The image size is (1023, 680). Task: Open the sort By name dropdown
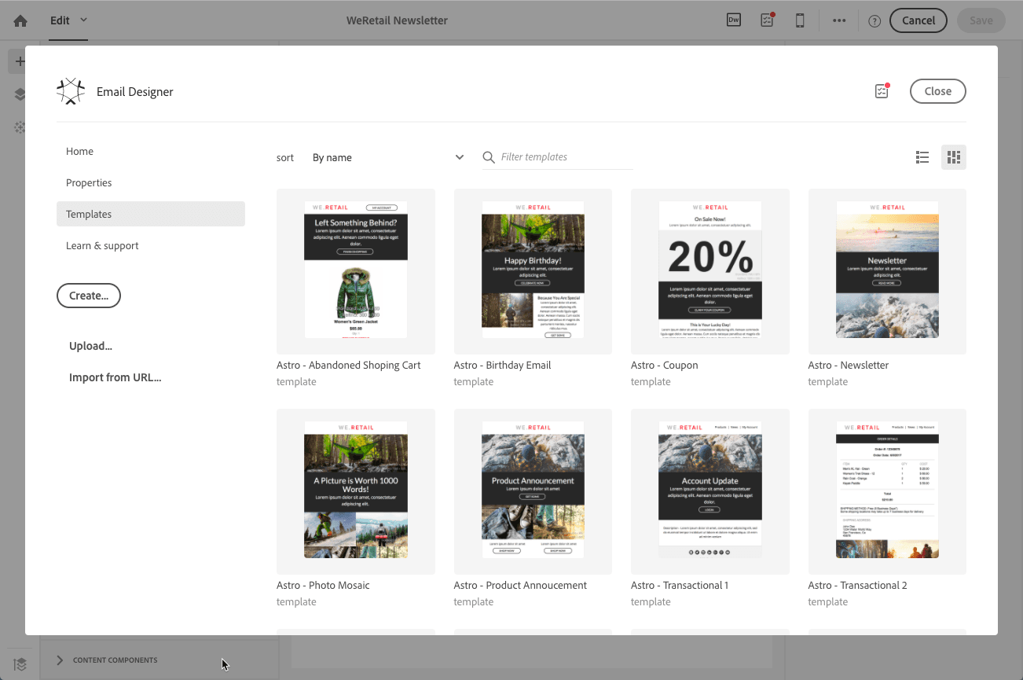pyautogui.click(x=388, y=157)
